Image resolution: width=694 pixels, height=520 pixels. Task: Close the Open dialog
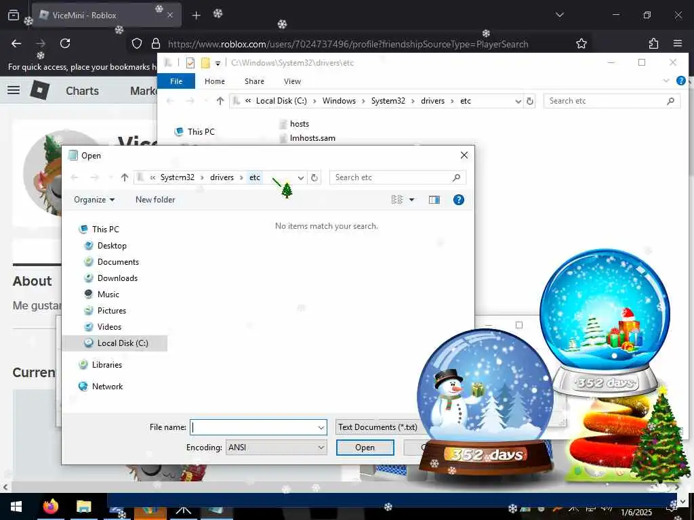[464, 155]
